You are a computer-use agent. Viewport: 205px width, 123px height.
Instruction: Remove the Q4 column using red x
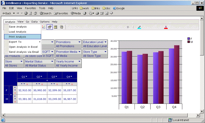click(x=72, y=84)
